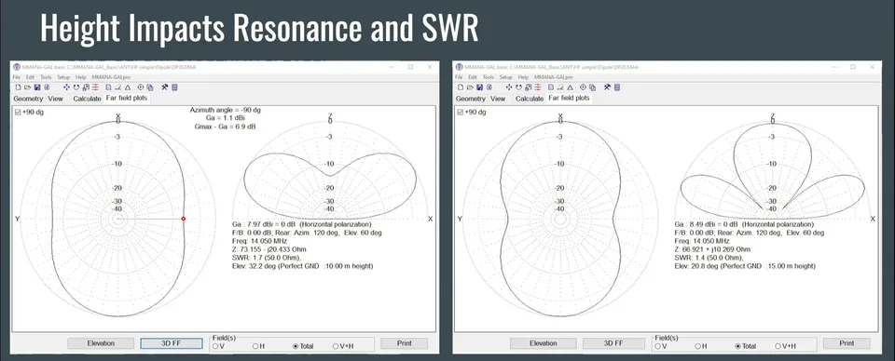The height and width of the screenshot is (361, 895).
Task: Toggle +90 dg checkbox in 15 m height window
Action: pyautogui.click(x=461, y=113)
